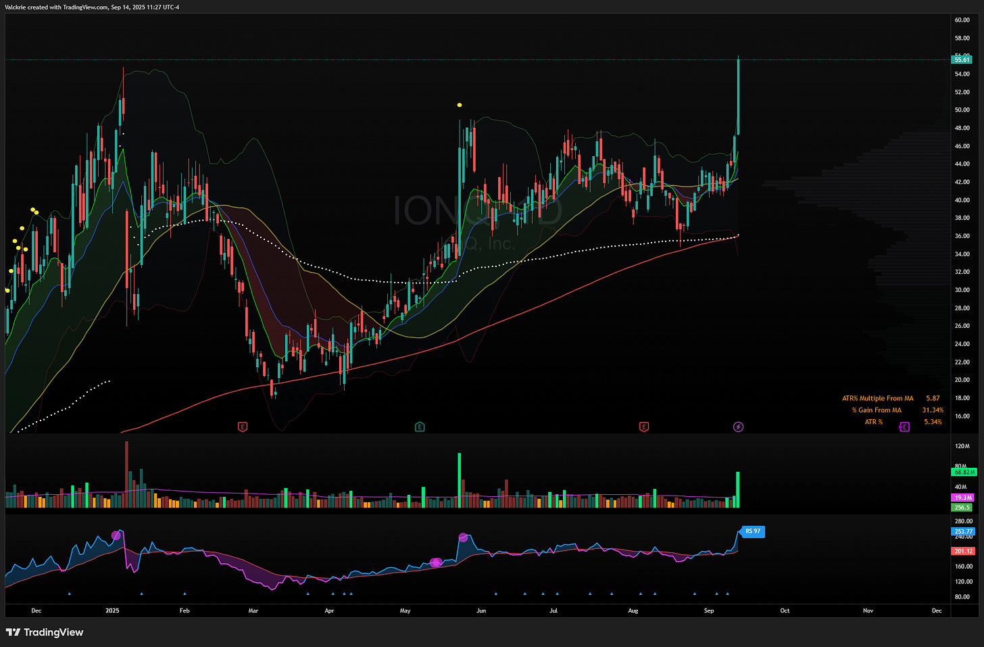
Task: Click the 120M volume axis label
Action: tap(962, 446)
